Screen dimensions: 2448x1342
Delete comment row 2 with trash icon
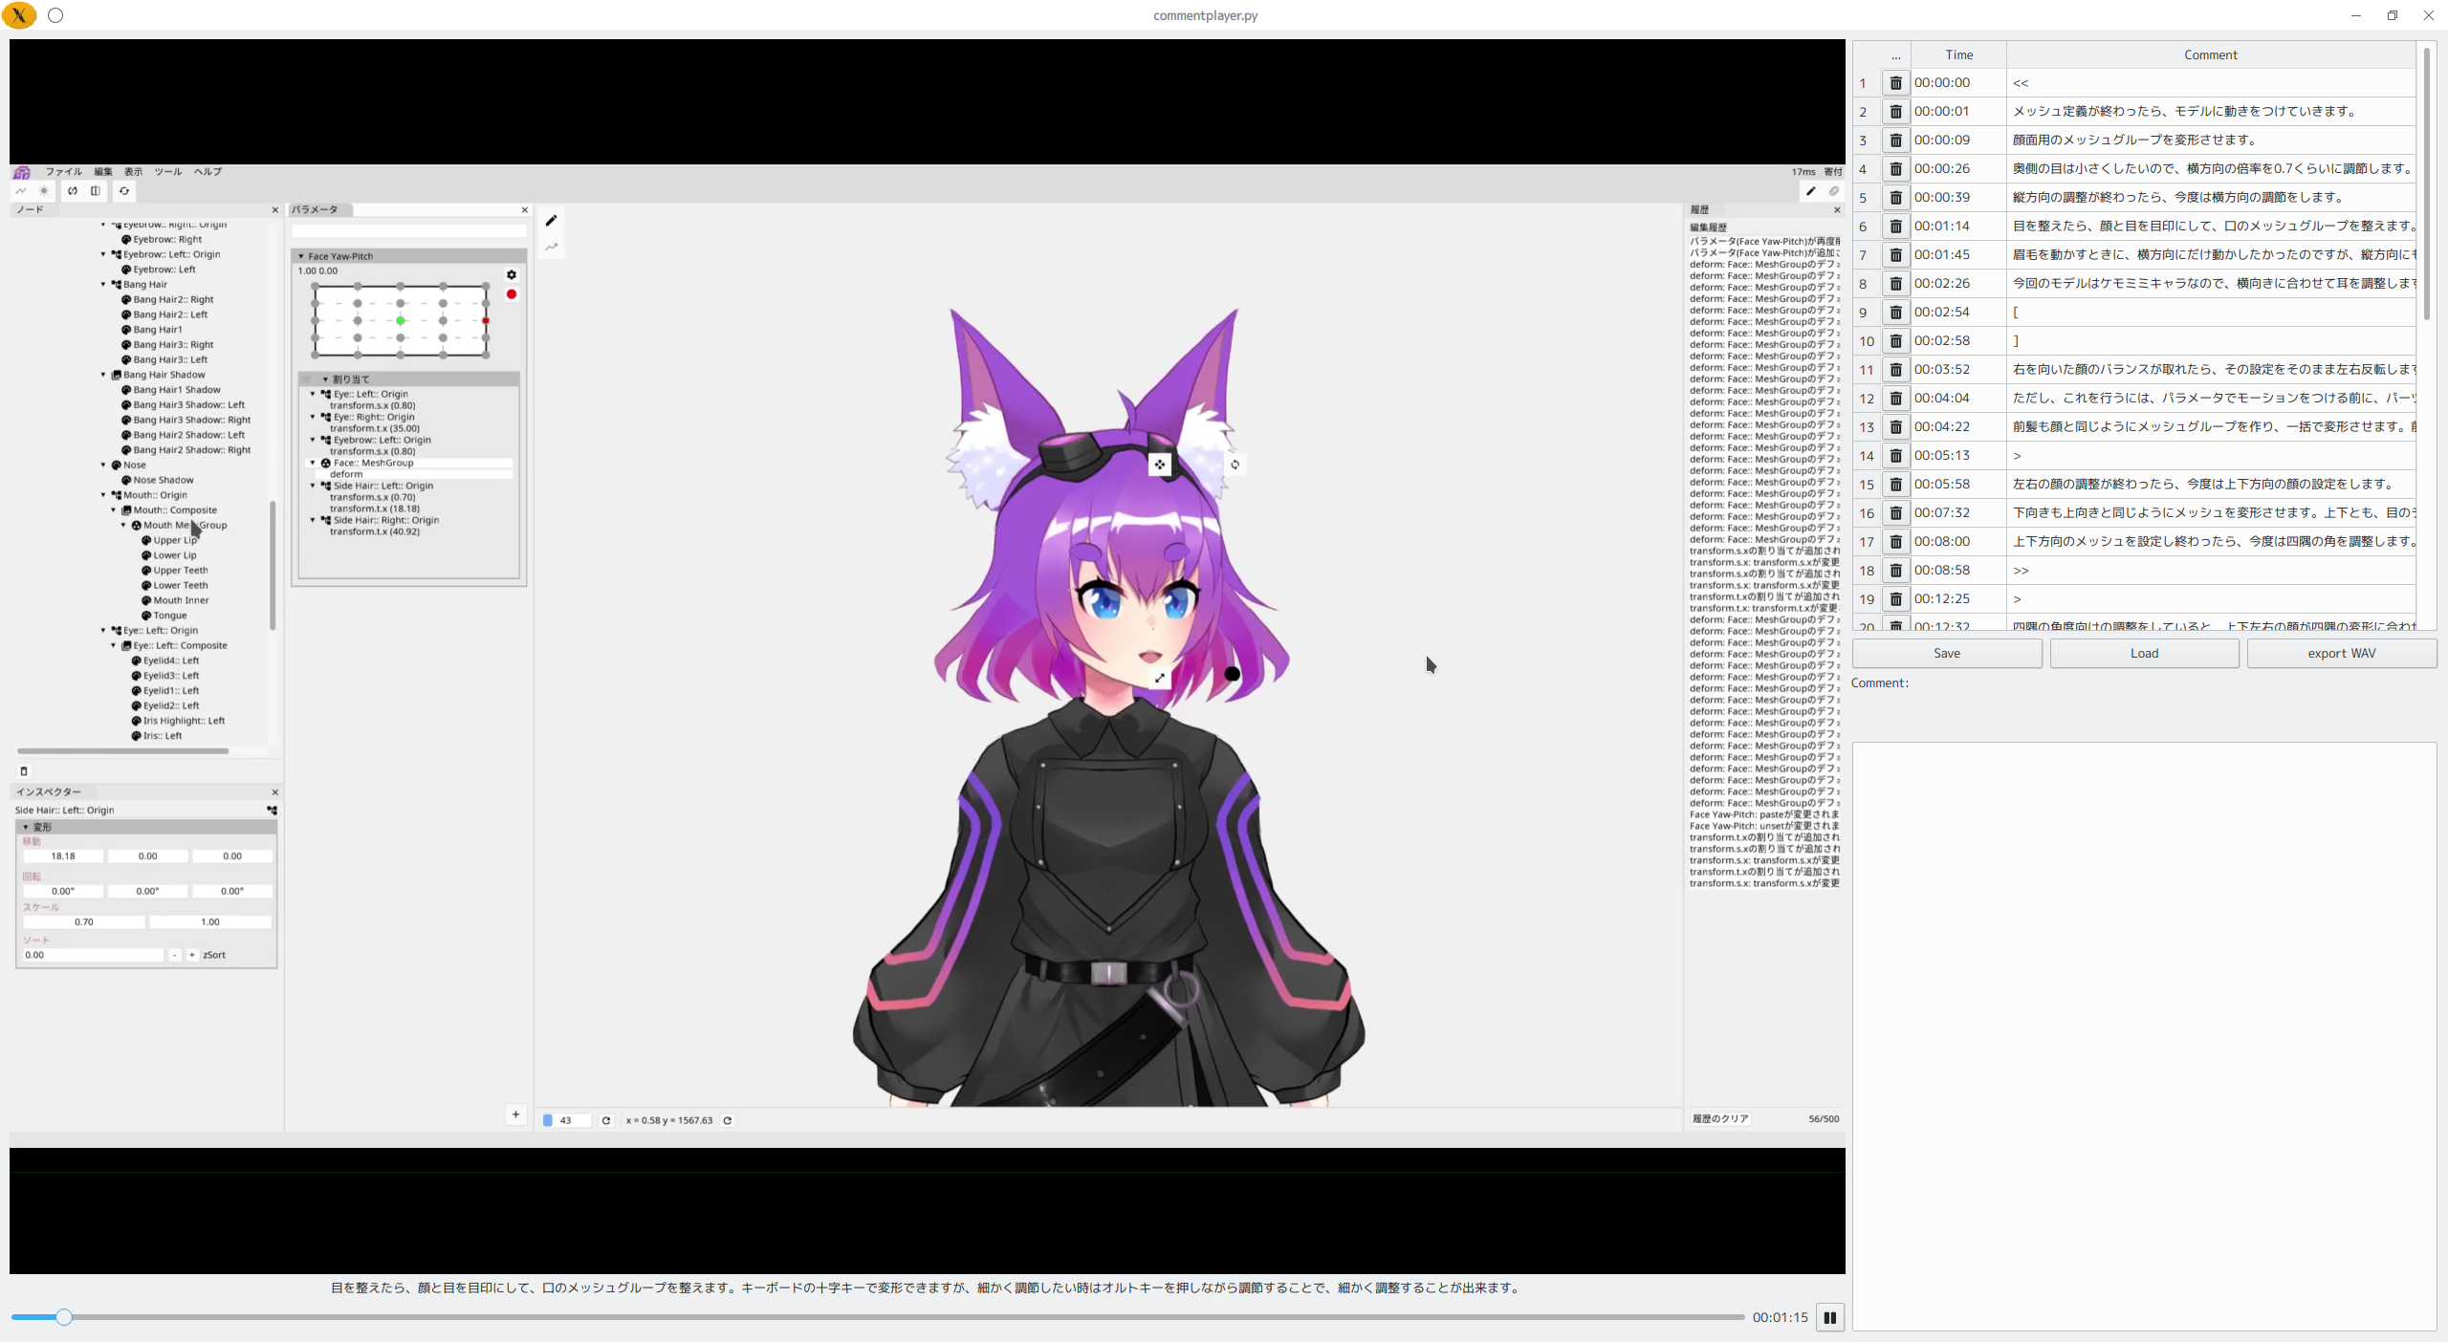tap(1895, 112)
